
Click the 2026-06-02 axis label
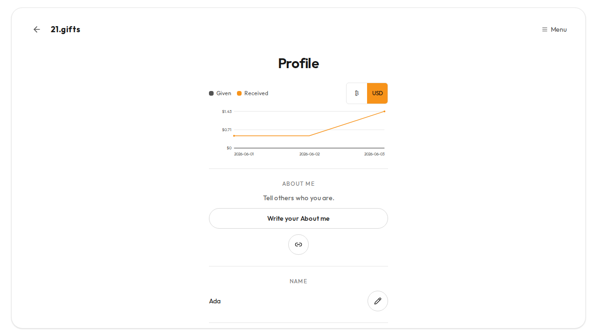click(310, 154)
